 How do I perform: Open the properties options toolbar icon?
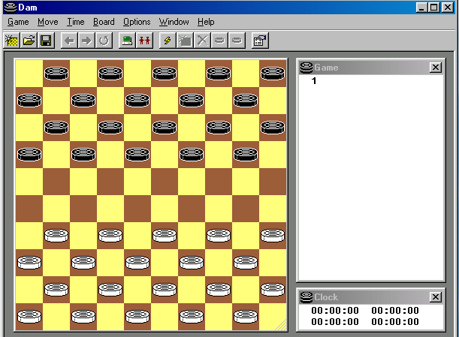[x=260, y=41]
